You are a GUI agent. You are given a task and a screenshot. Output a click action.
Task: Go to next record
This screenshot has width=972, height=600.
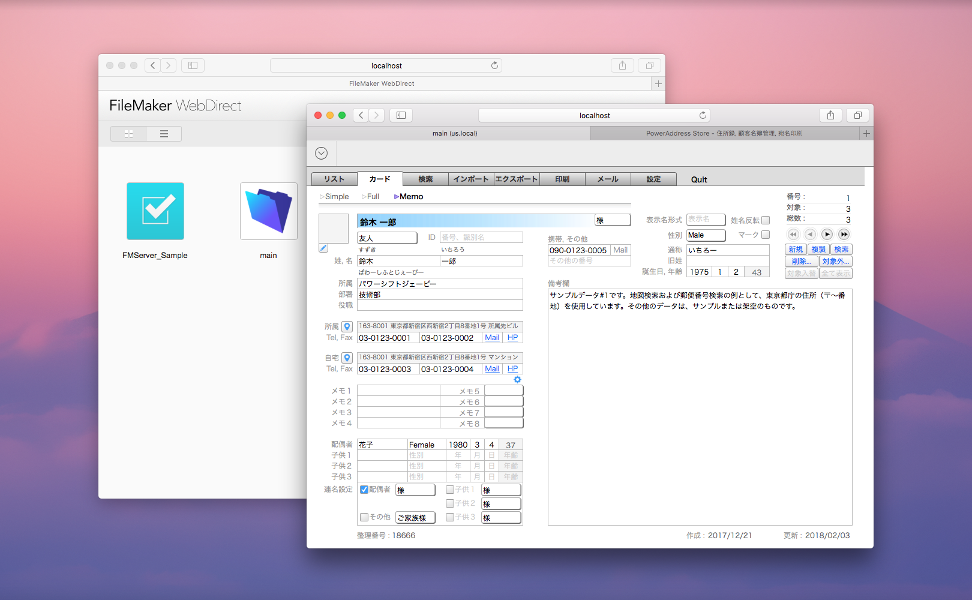point(827,235)
